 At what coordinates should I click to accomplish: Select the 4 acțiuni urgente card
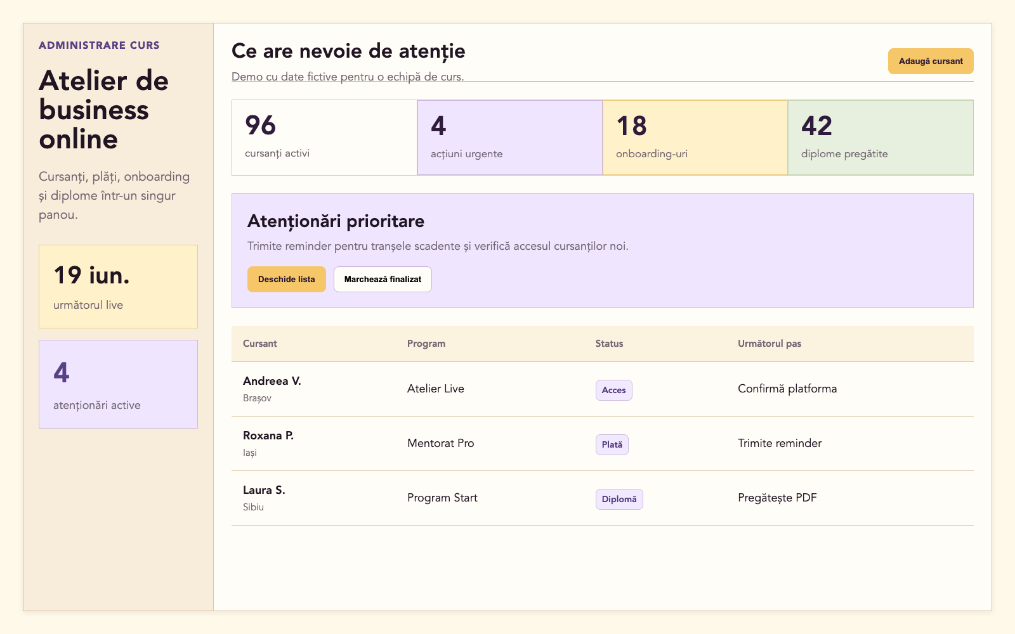510,138
